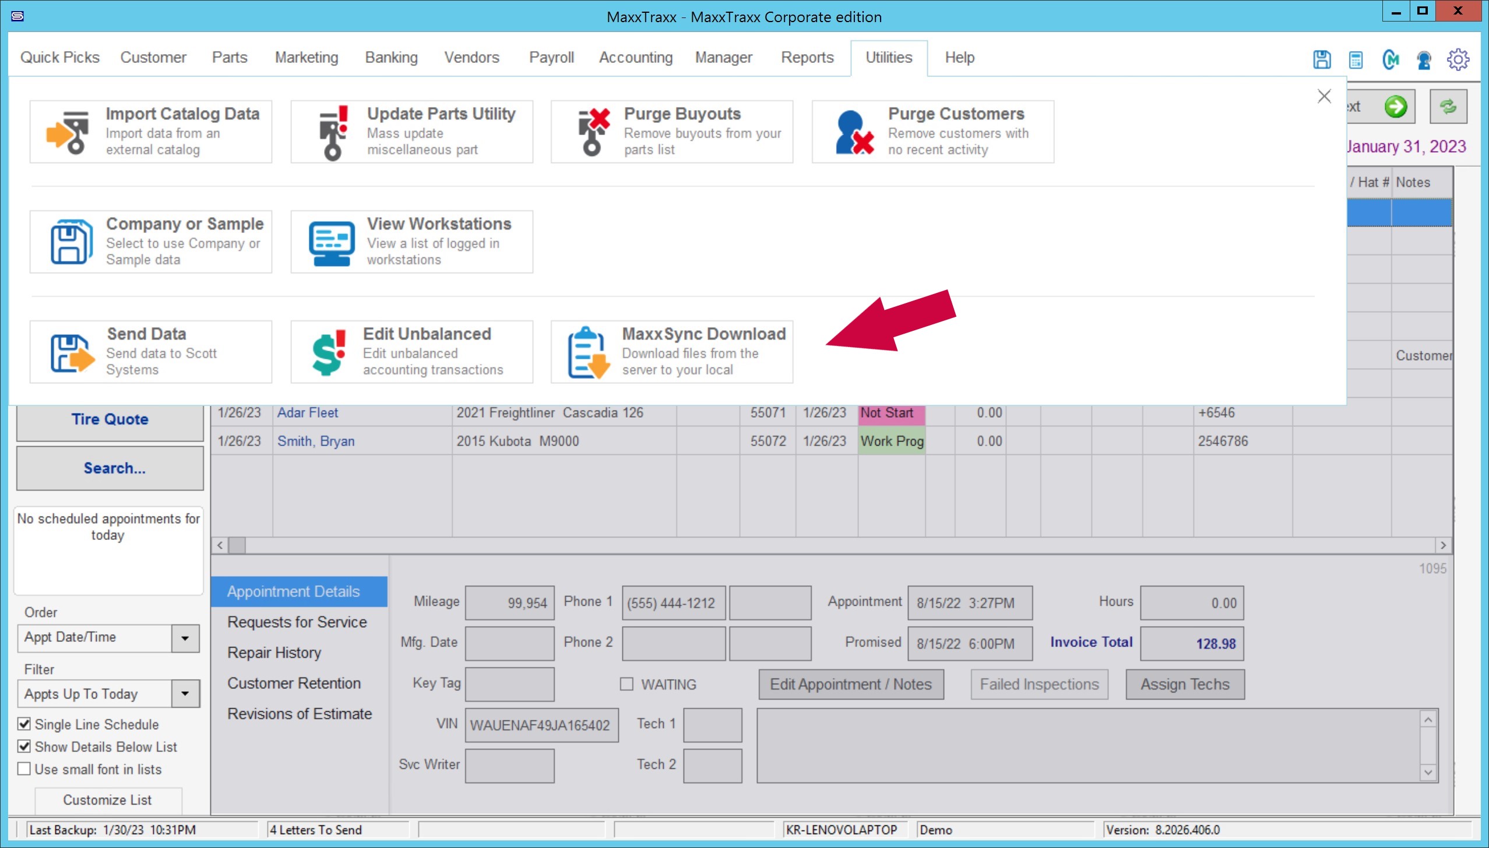This screenshot has width=1489, height=848.
Task: Open the Quick Picks menu
Action: (x=60, y=58)
